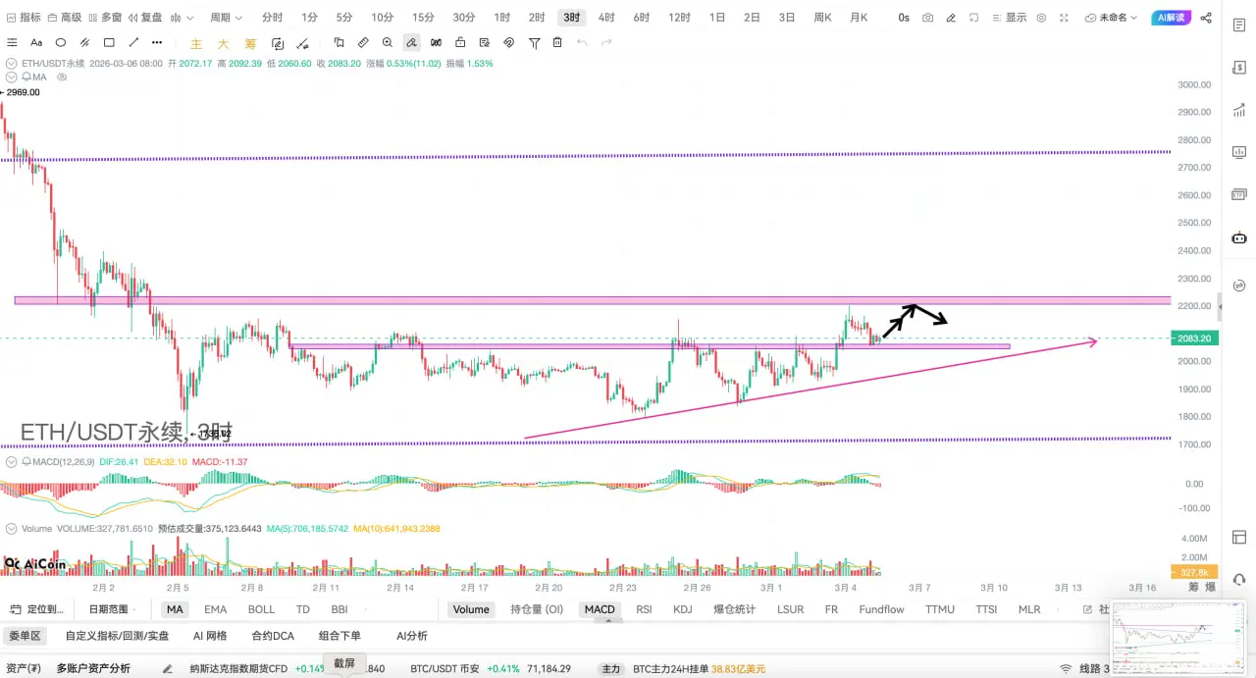Open the drawing tools list icon
The image size is (1256, 678).
[x=12, y=42]
